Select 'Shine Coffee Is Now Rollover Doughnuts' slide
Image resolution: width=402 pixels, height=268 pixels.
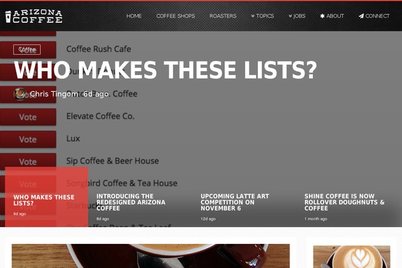pyautogui.click(x=344, y=202)
